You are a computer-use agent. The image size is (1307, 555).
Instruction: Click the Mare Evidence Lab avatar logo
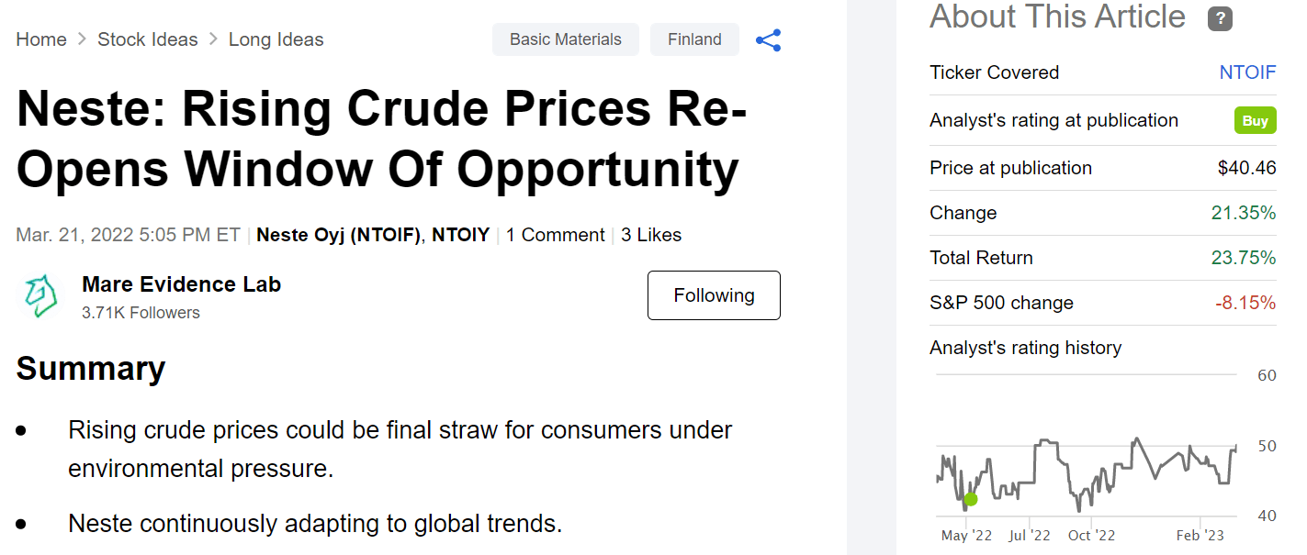39,294
